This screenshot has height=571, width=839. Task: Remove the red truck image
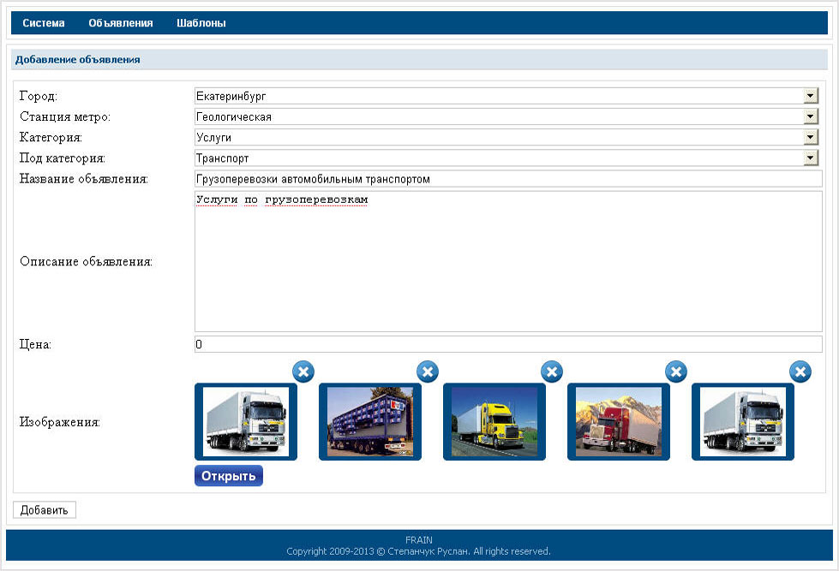pos(676,372)
